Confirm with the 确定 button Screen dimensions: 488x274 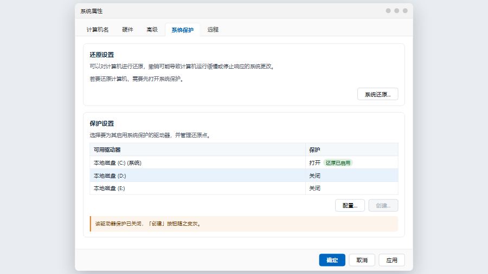pyautogui.click(x=332, y=260)
